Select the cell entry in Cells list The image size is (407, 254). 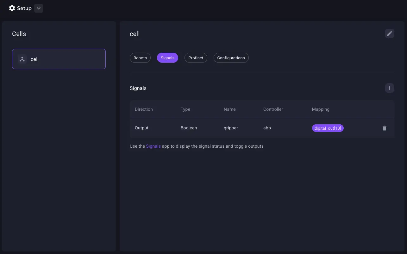pos(59,59)
